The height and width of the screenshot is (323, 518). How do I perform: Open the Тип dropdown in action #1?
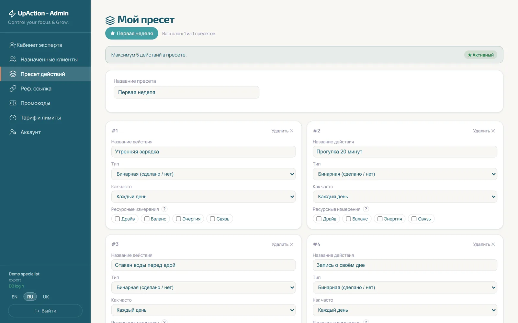[x=203, y=174]
